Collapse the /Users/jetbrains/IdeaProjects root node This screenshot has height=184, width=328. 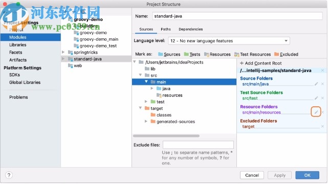point(135,62)
